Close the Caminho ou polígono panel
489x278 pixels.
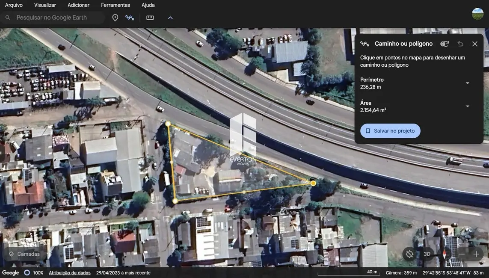pos(475,44)
